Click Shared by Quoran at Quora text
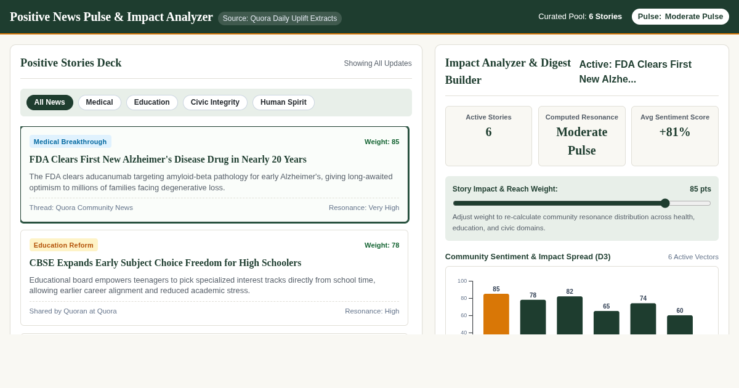 73,311
